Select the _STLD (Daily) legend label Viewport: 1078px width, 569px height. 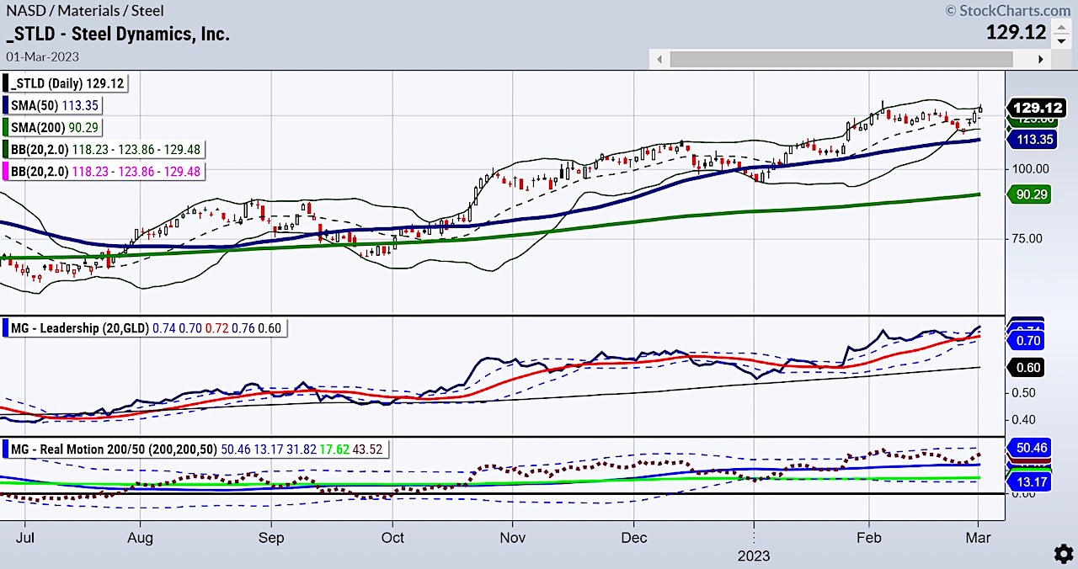click(66, 83)
